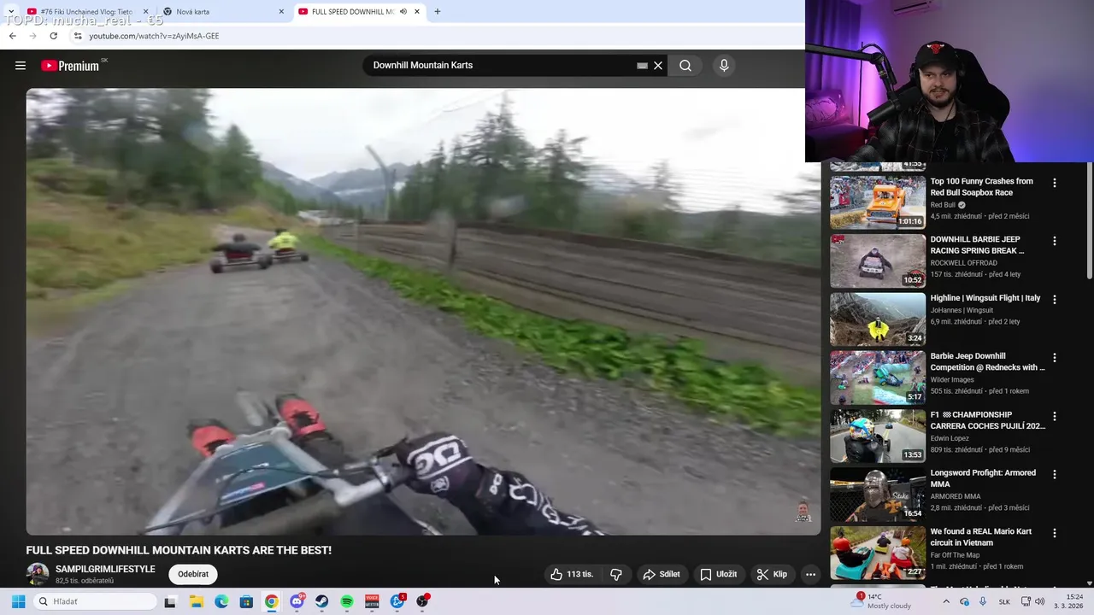This screenshot has height=615, width=1094.
Task: Click the youtube.com address bar URL
Action: pyautogui.click(x=154, y=36)
